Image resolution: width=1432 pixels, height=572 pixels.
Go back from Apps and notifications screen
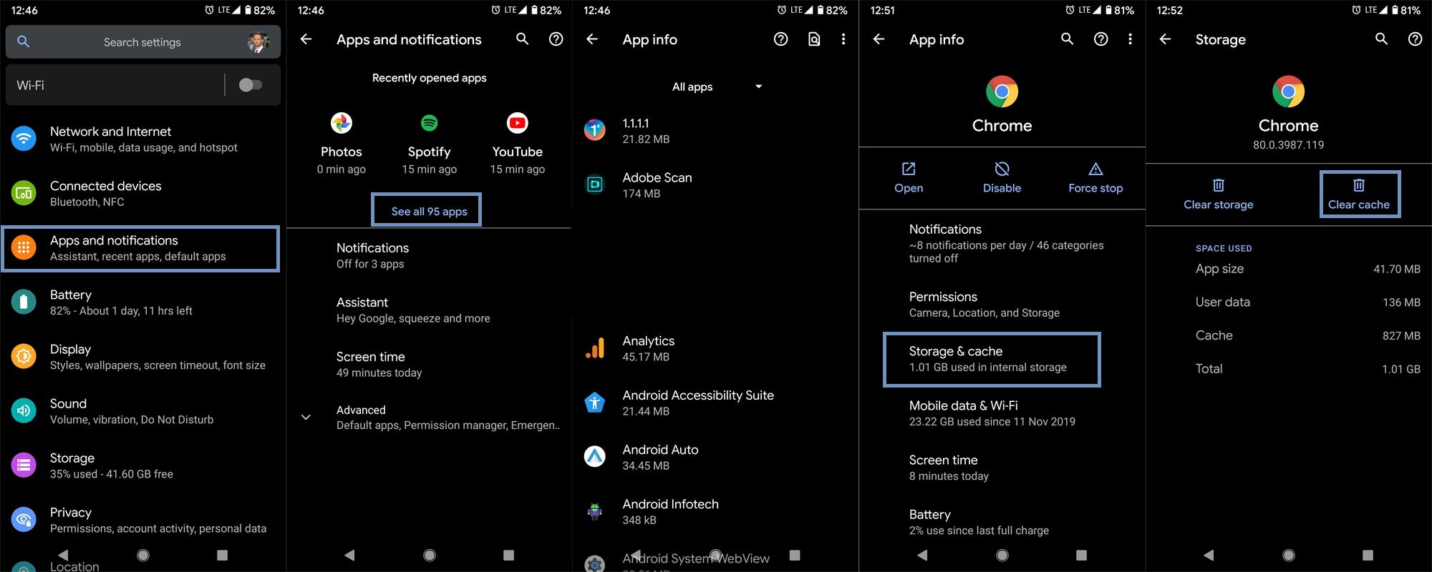pos(306,39)
